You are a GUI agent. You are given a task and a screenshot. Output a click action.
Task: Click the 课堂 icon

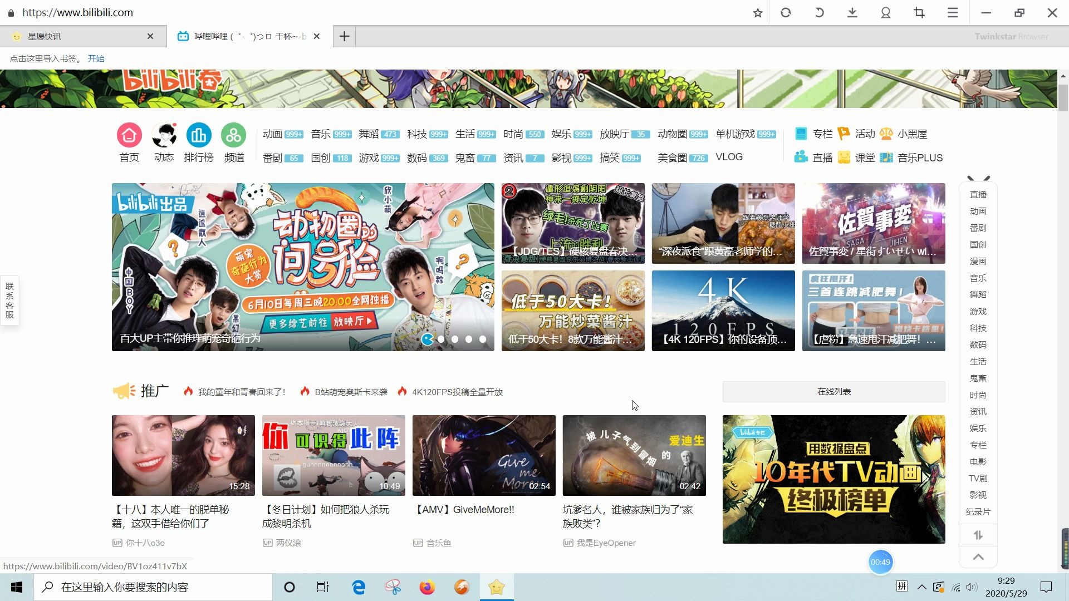(844, 157)
